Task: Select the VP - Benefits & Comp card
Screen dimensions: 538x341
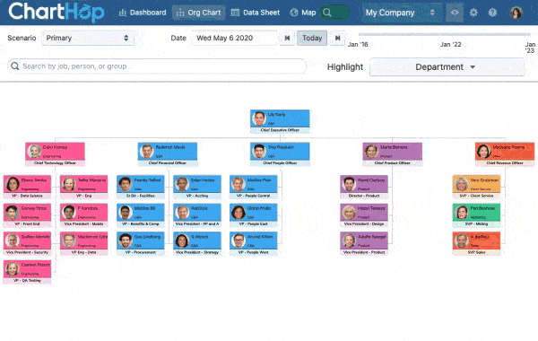Action: point(141,215)
